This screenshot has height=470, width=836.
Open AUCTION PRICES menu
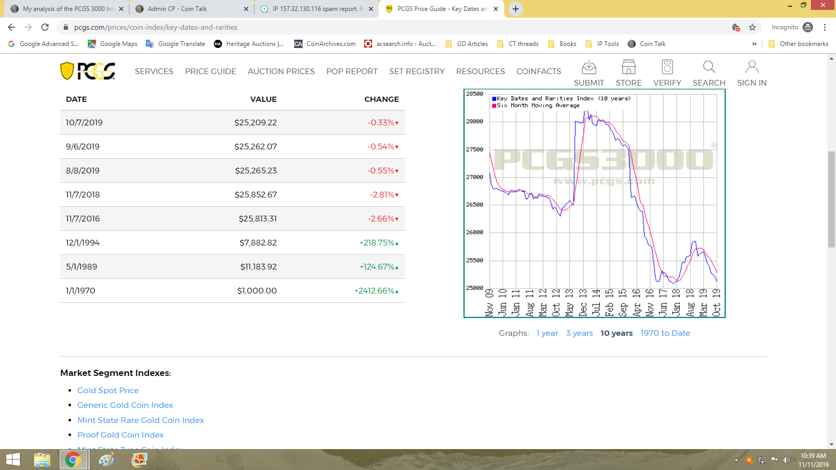point(281,71)
